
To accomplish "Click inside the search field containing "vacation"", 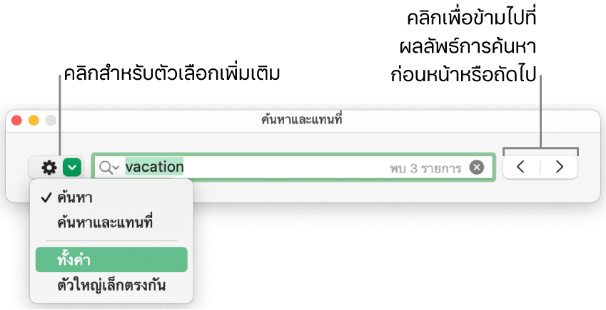I will (x=286, y=167).
